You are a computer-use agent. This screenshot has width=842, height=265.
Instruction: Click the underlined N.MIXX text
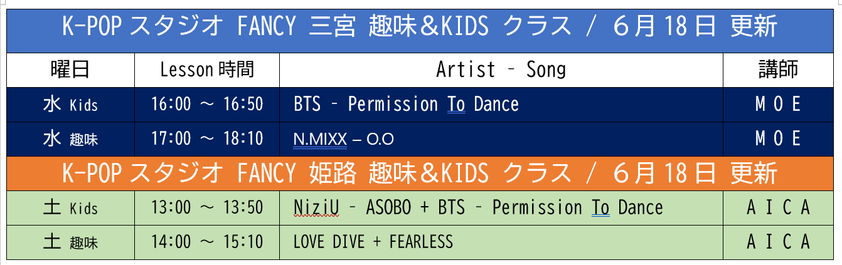(320, 139)
